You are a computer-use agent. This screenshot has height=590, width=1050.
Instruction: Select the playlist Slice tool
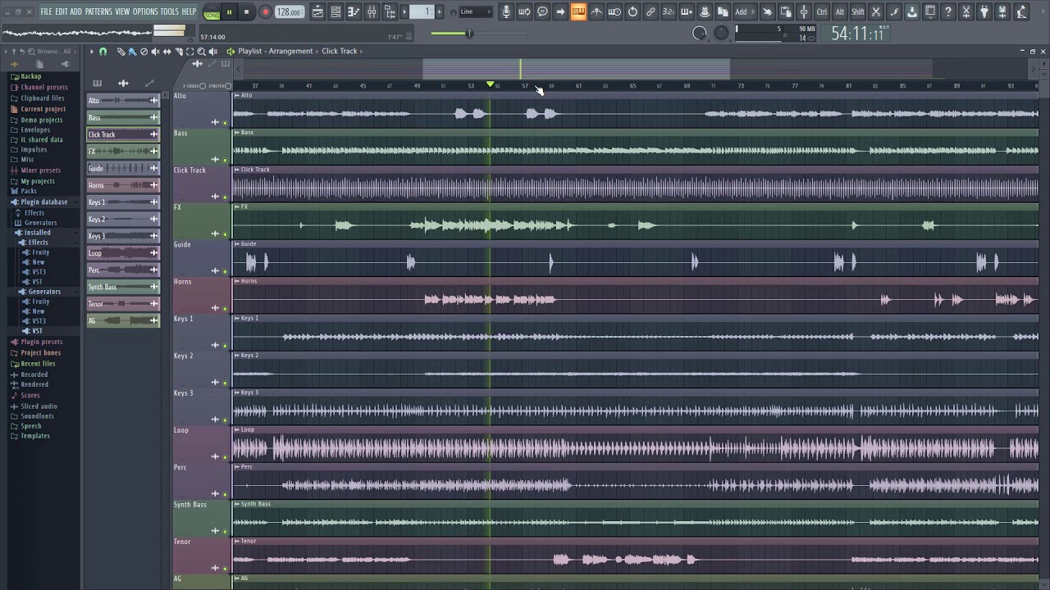coord(178,52)
